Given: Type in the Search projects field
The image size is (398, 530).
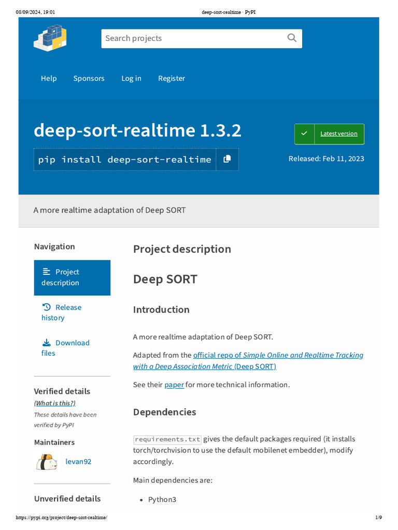Looking at the screenshot, I should click(192, 38).
